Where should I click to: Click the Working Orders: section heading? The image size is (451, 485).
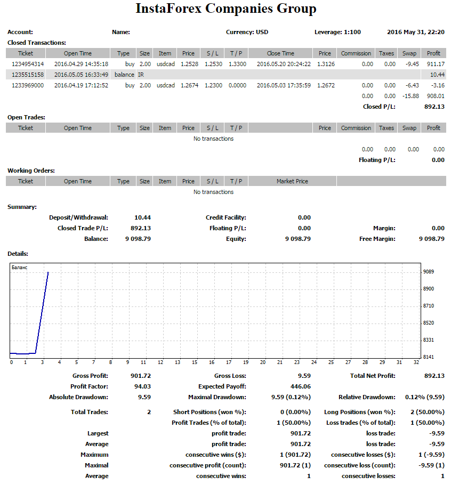[x=31, y=171]
